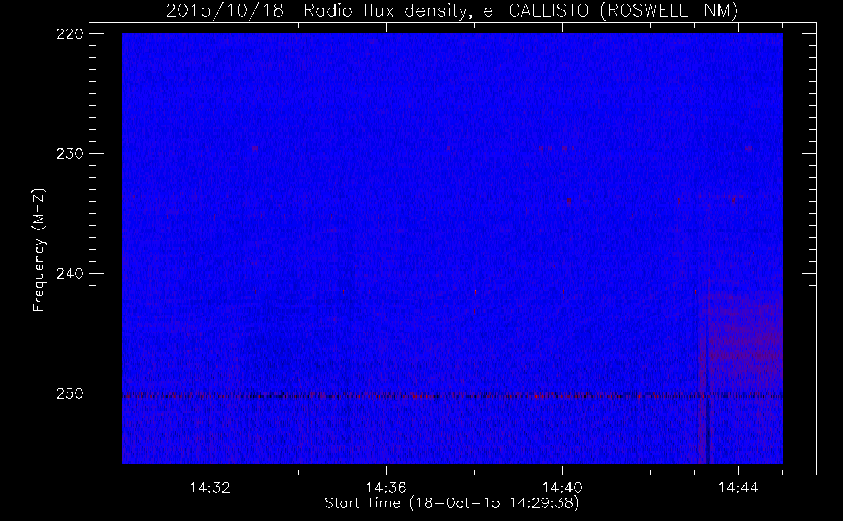Click the 14:32 time tick label
The height and width of the screenshot is (521, 843).
[x=210, y=488]
